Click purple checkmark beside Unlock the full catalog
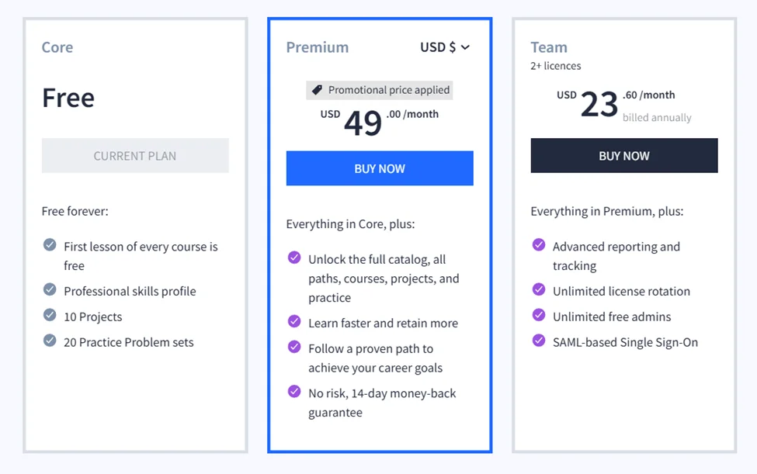 [294, 258]
